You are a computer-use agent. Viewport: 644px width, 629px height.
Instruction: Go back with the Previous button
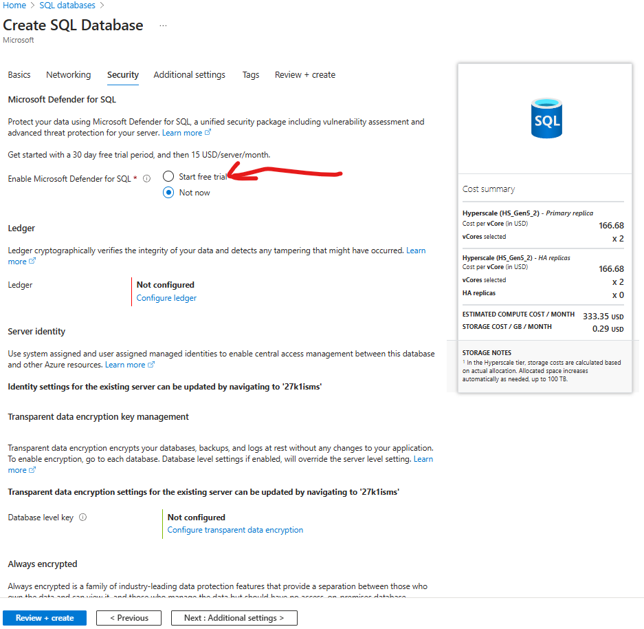click(x=129, y=618)
